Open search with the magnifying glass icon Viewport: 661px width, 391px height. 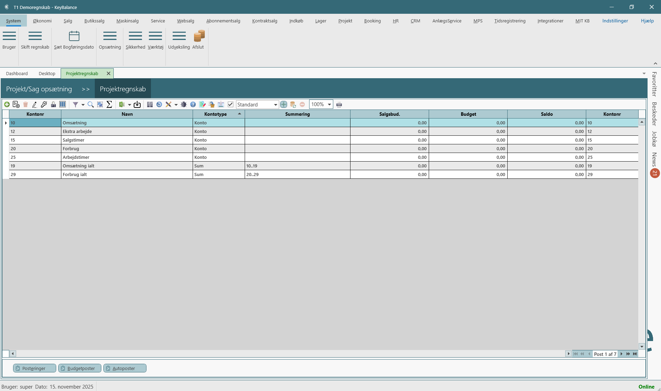pos(91,104)
